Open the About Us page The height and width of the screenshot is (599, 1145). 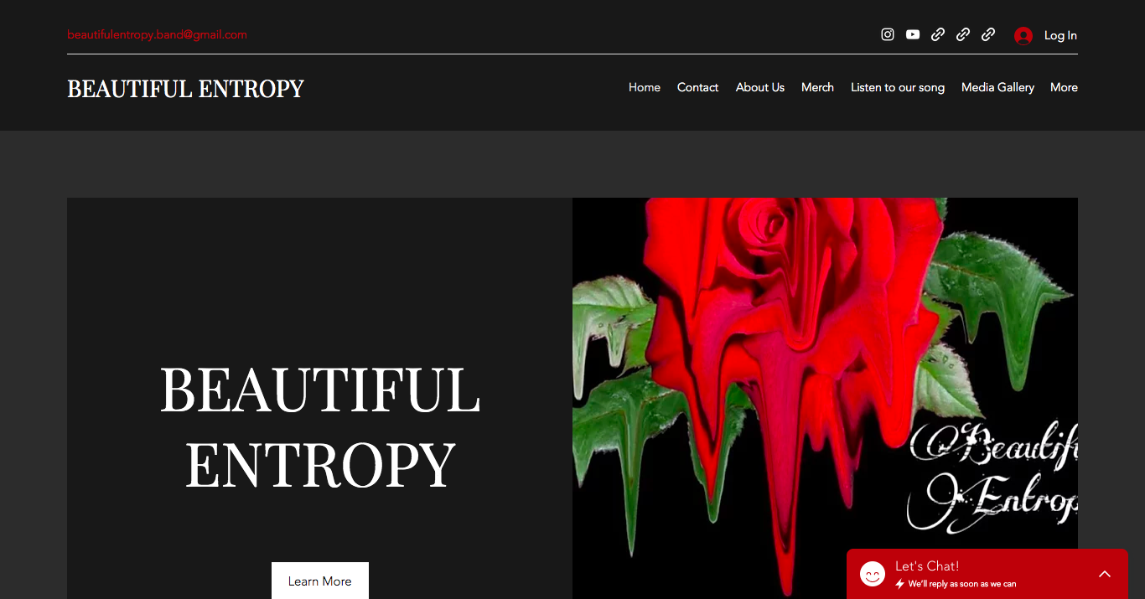760,87
